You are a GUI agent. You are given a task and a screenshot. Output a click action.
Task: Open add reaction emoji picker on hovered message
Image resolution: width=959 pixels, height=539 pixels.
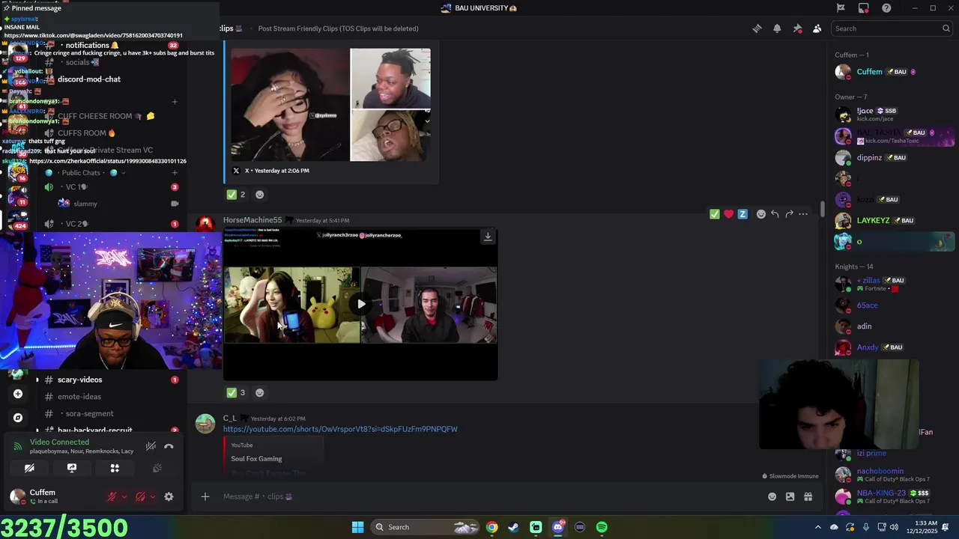coord(761,214)
